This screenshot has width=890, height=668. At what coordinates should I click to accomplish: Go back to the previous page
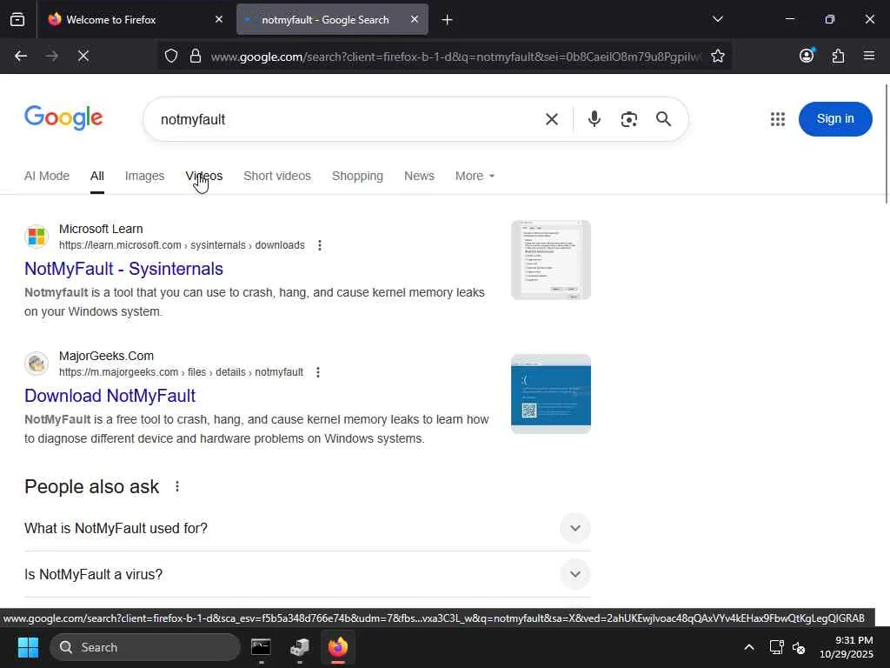click(x=21, y=56)
